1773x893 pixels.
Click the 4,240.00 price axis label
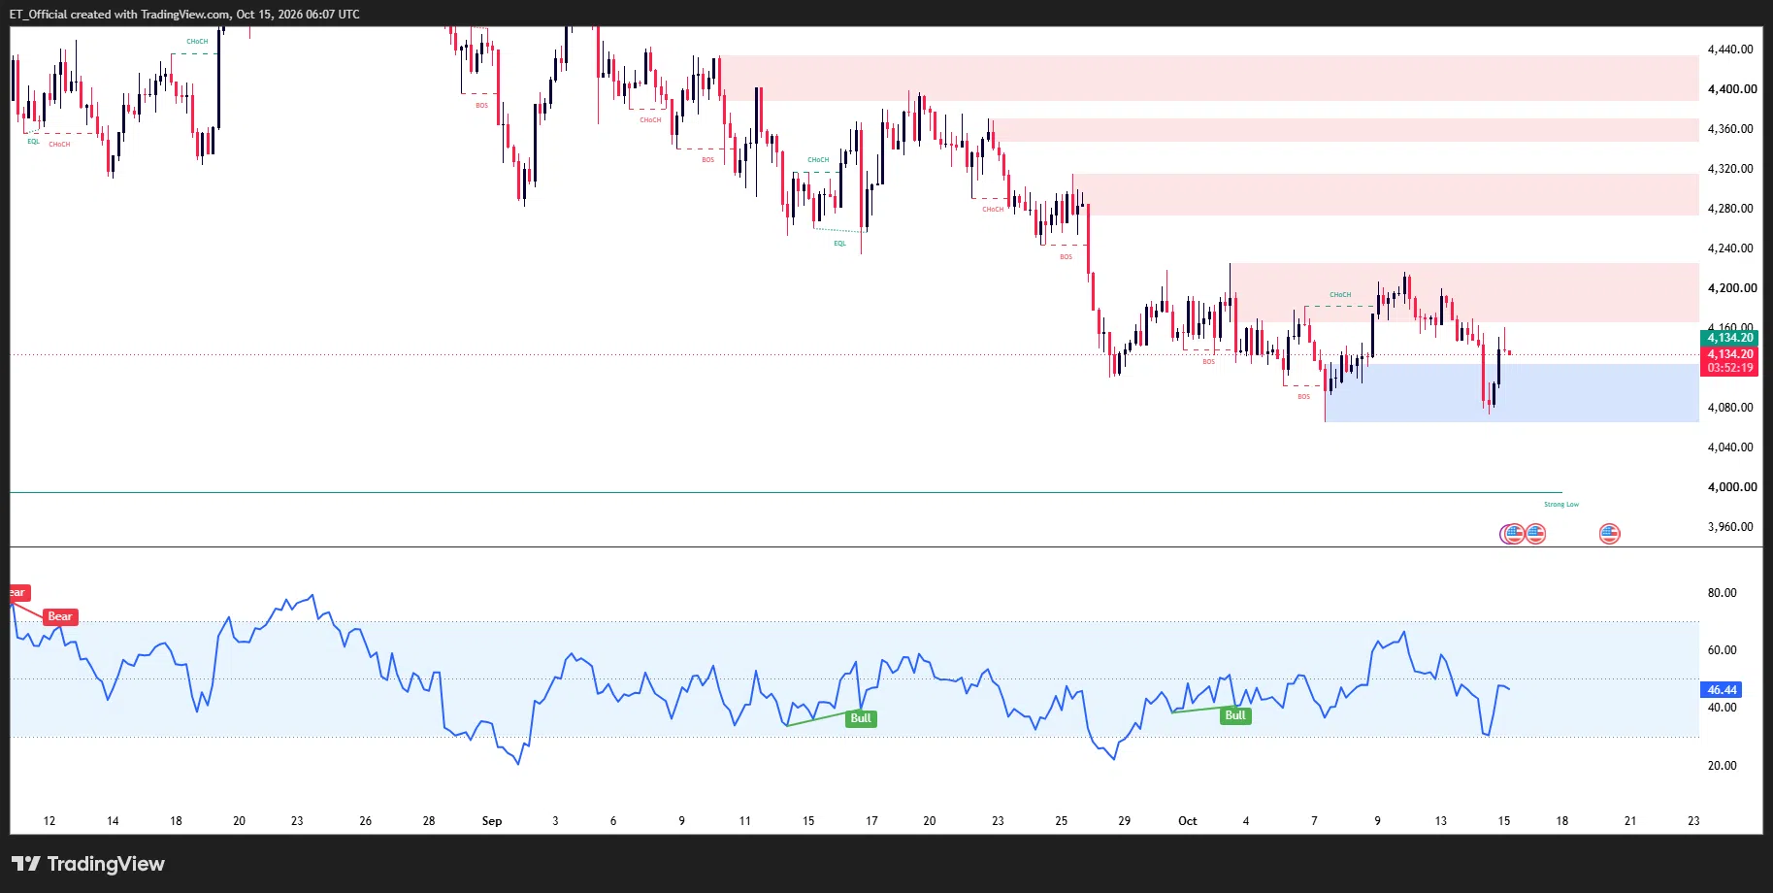click(x=1730, y=248)
